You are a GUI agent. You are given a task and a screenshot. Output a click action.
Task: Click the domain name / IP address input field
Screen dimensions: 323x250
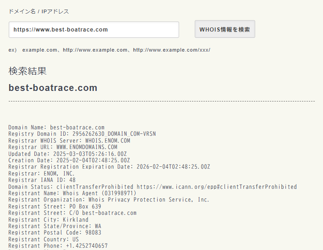coord(93,30)
